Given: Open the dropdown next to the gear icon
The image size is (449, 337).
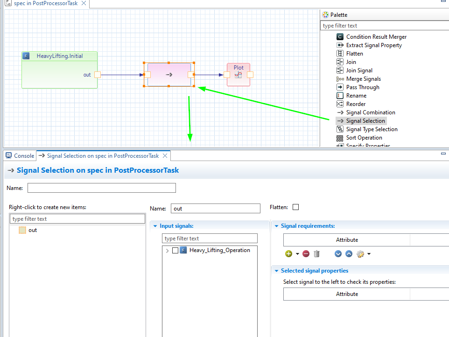Looking at the screenshot, I should point(369,254).
